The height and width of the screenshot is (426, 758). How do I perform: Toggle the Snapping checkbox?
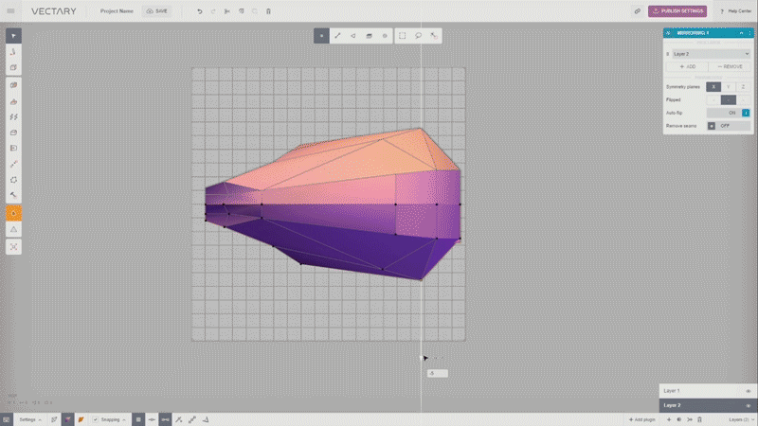(96, 419)
